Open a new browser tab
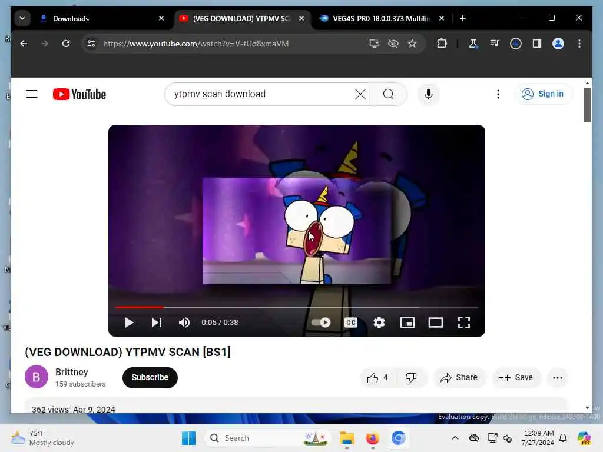Screen dimensions: 603x452 click(x=463, y=18)
